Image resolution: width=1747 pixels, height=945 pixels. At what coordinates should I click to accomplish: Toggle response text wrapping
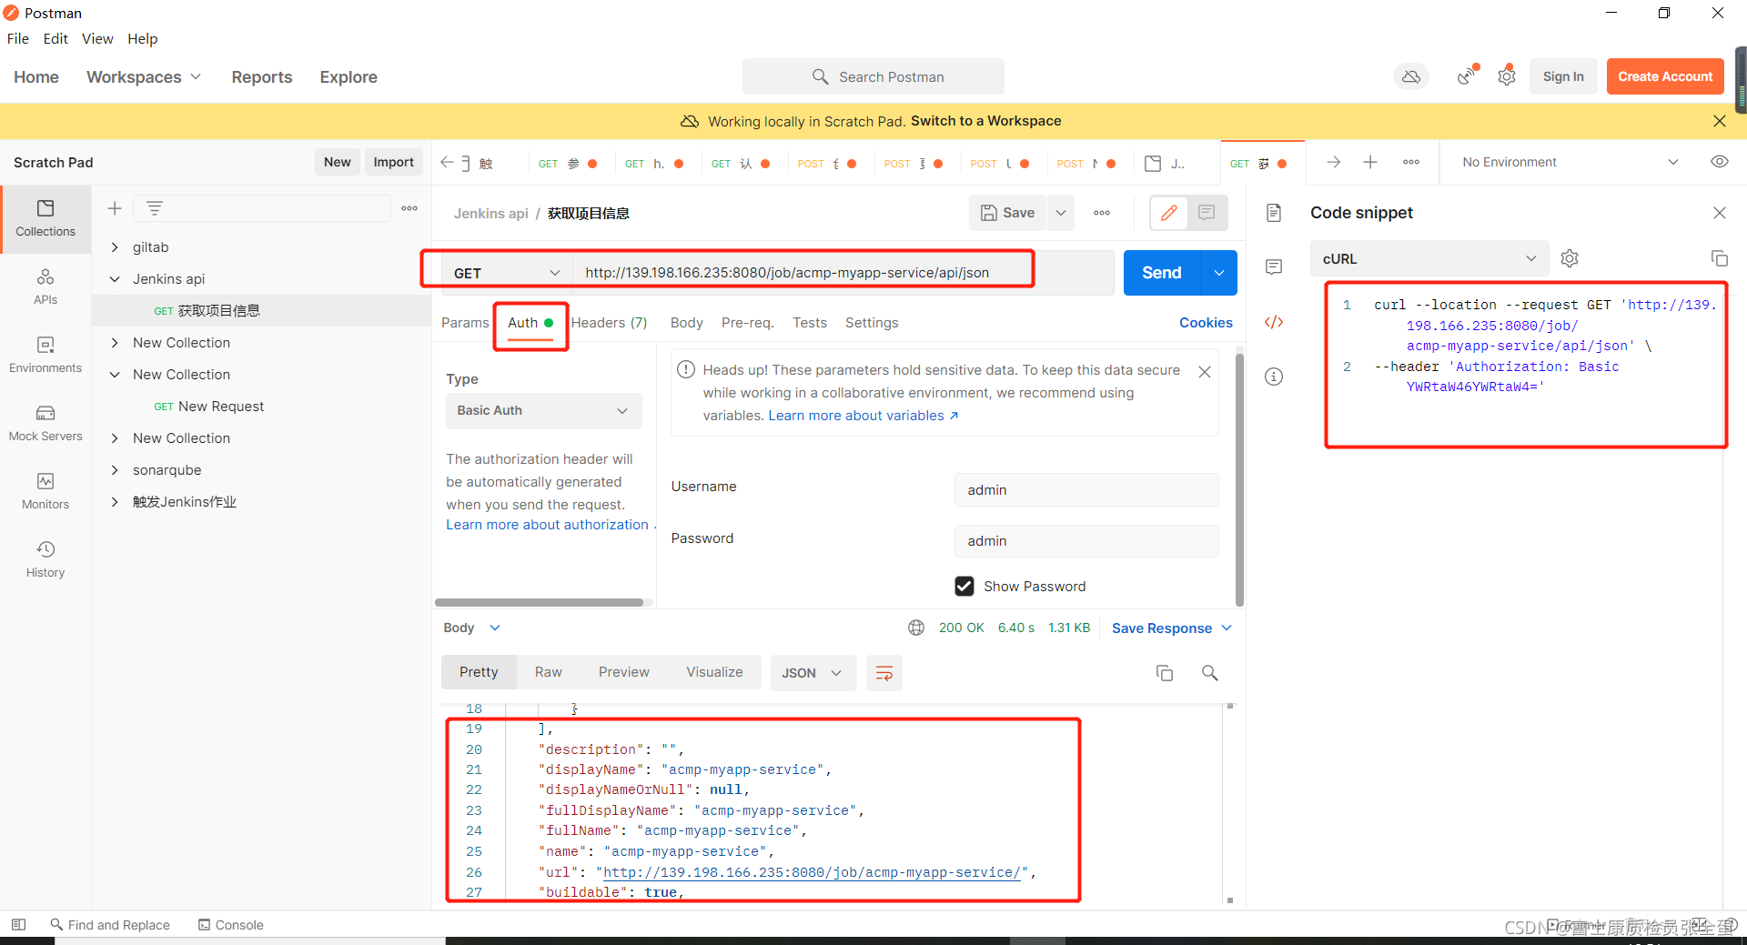[884, 673]
